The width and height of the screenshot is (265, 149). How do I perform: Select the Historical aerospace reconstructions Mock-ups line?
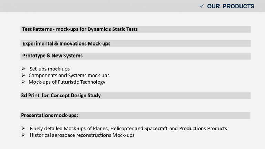pos(82,135)
